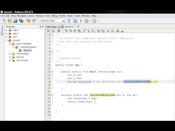This screenshot has width=175, height=131.
Task: Collapse the tutorial1 project node
Action: 7,40
